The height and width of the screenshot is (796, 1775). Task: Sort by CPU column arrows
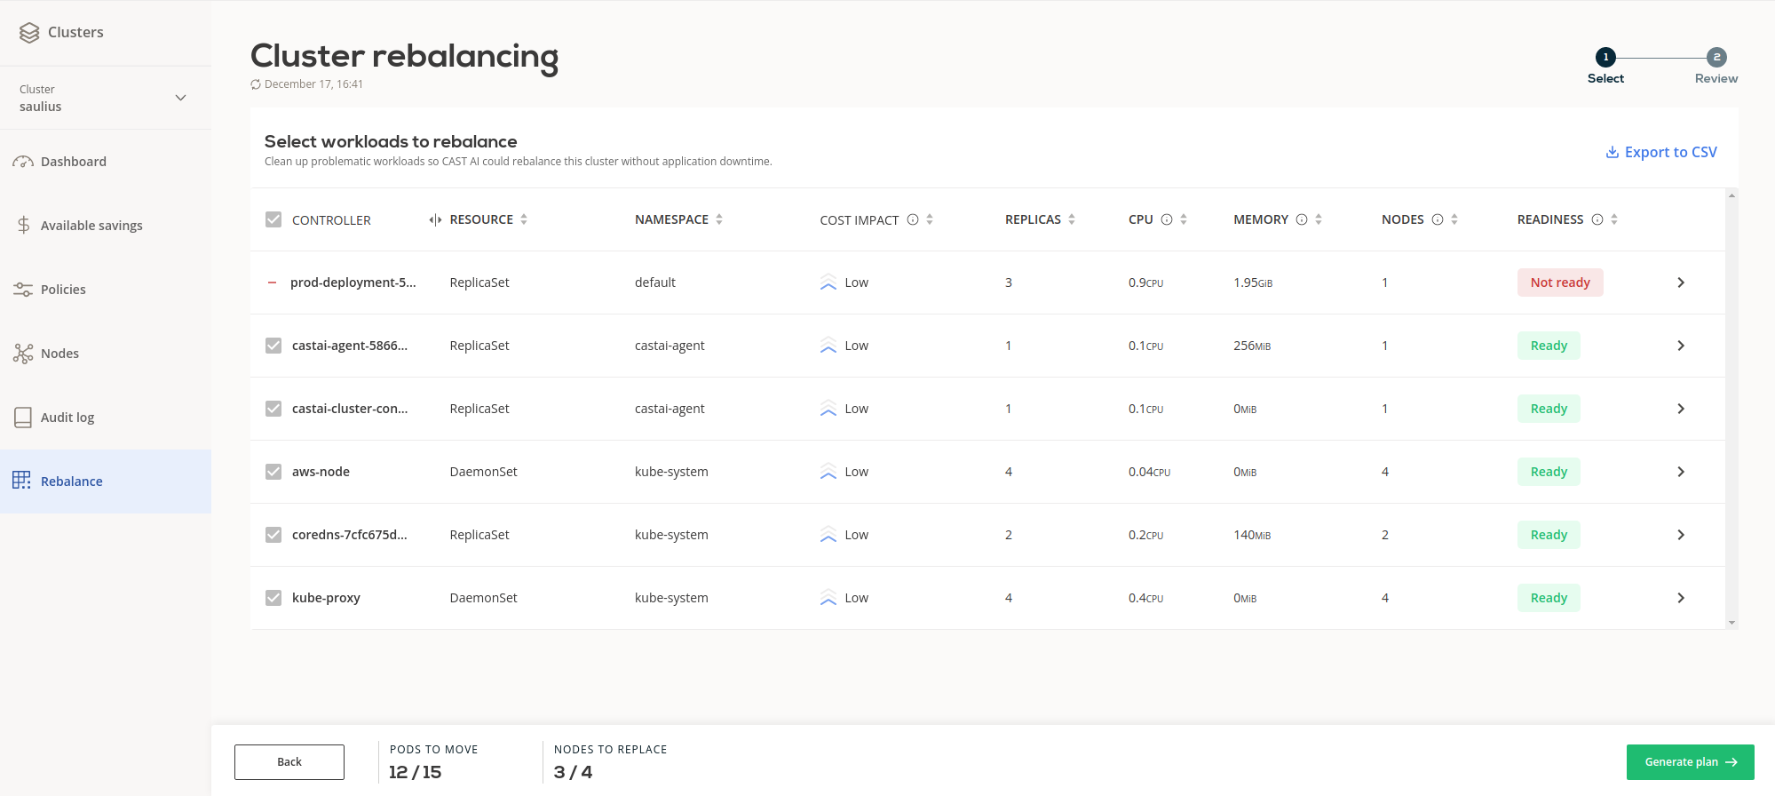click(1184, 219)
